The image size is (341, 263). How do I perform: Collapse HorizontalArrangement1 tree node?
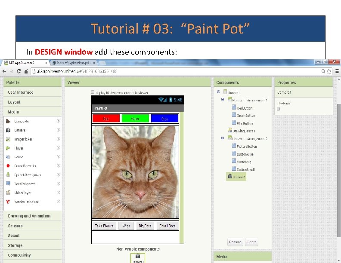point(223,99)
